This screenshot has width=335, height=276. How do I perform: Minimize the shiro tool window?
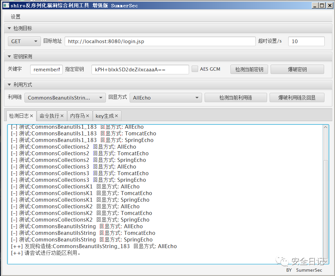(x=315, y=5)
